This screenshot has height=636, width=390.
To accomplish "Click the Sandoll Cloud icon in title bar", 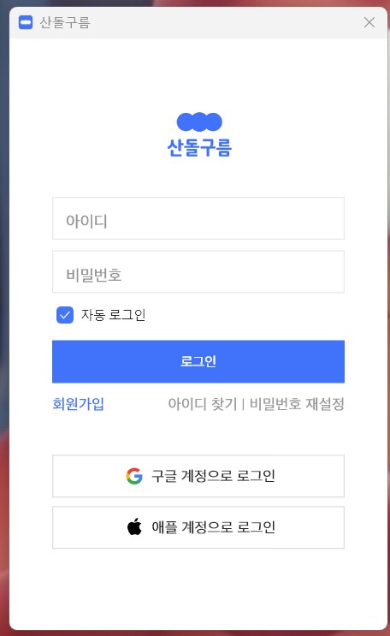I will (x=26, y=22).
